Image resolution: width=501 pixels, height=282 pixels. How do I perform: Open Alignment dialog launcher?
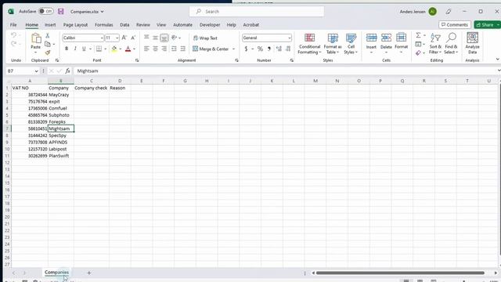pos(236,60)
